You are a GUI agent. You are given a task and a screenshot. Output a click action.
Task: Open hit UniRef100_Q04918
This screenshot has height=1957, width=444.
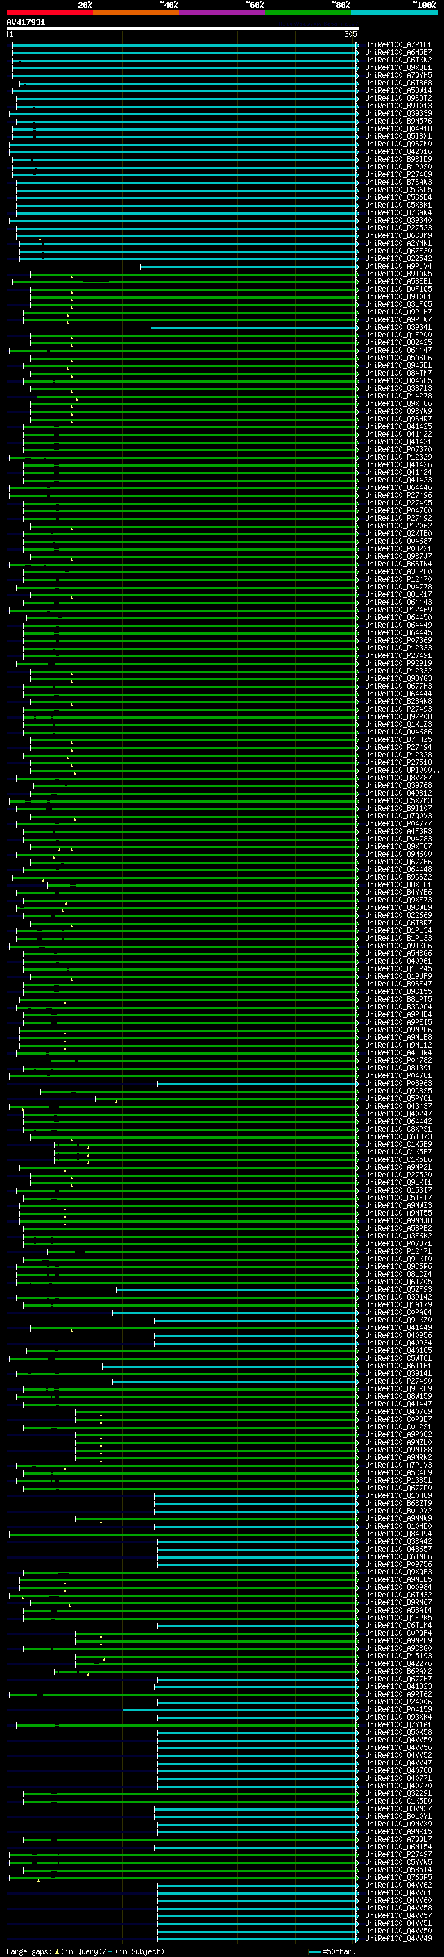click(x=398, y=129)
